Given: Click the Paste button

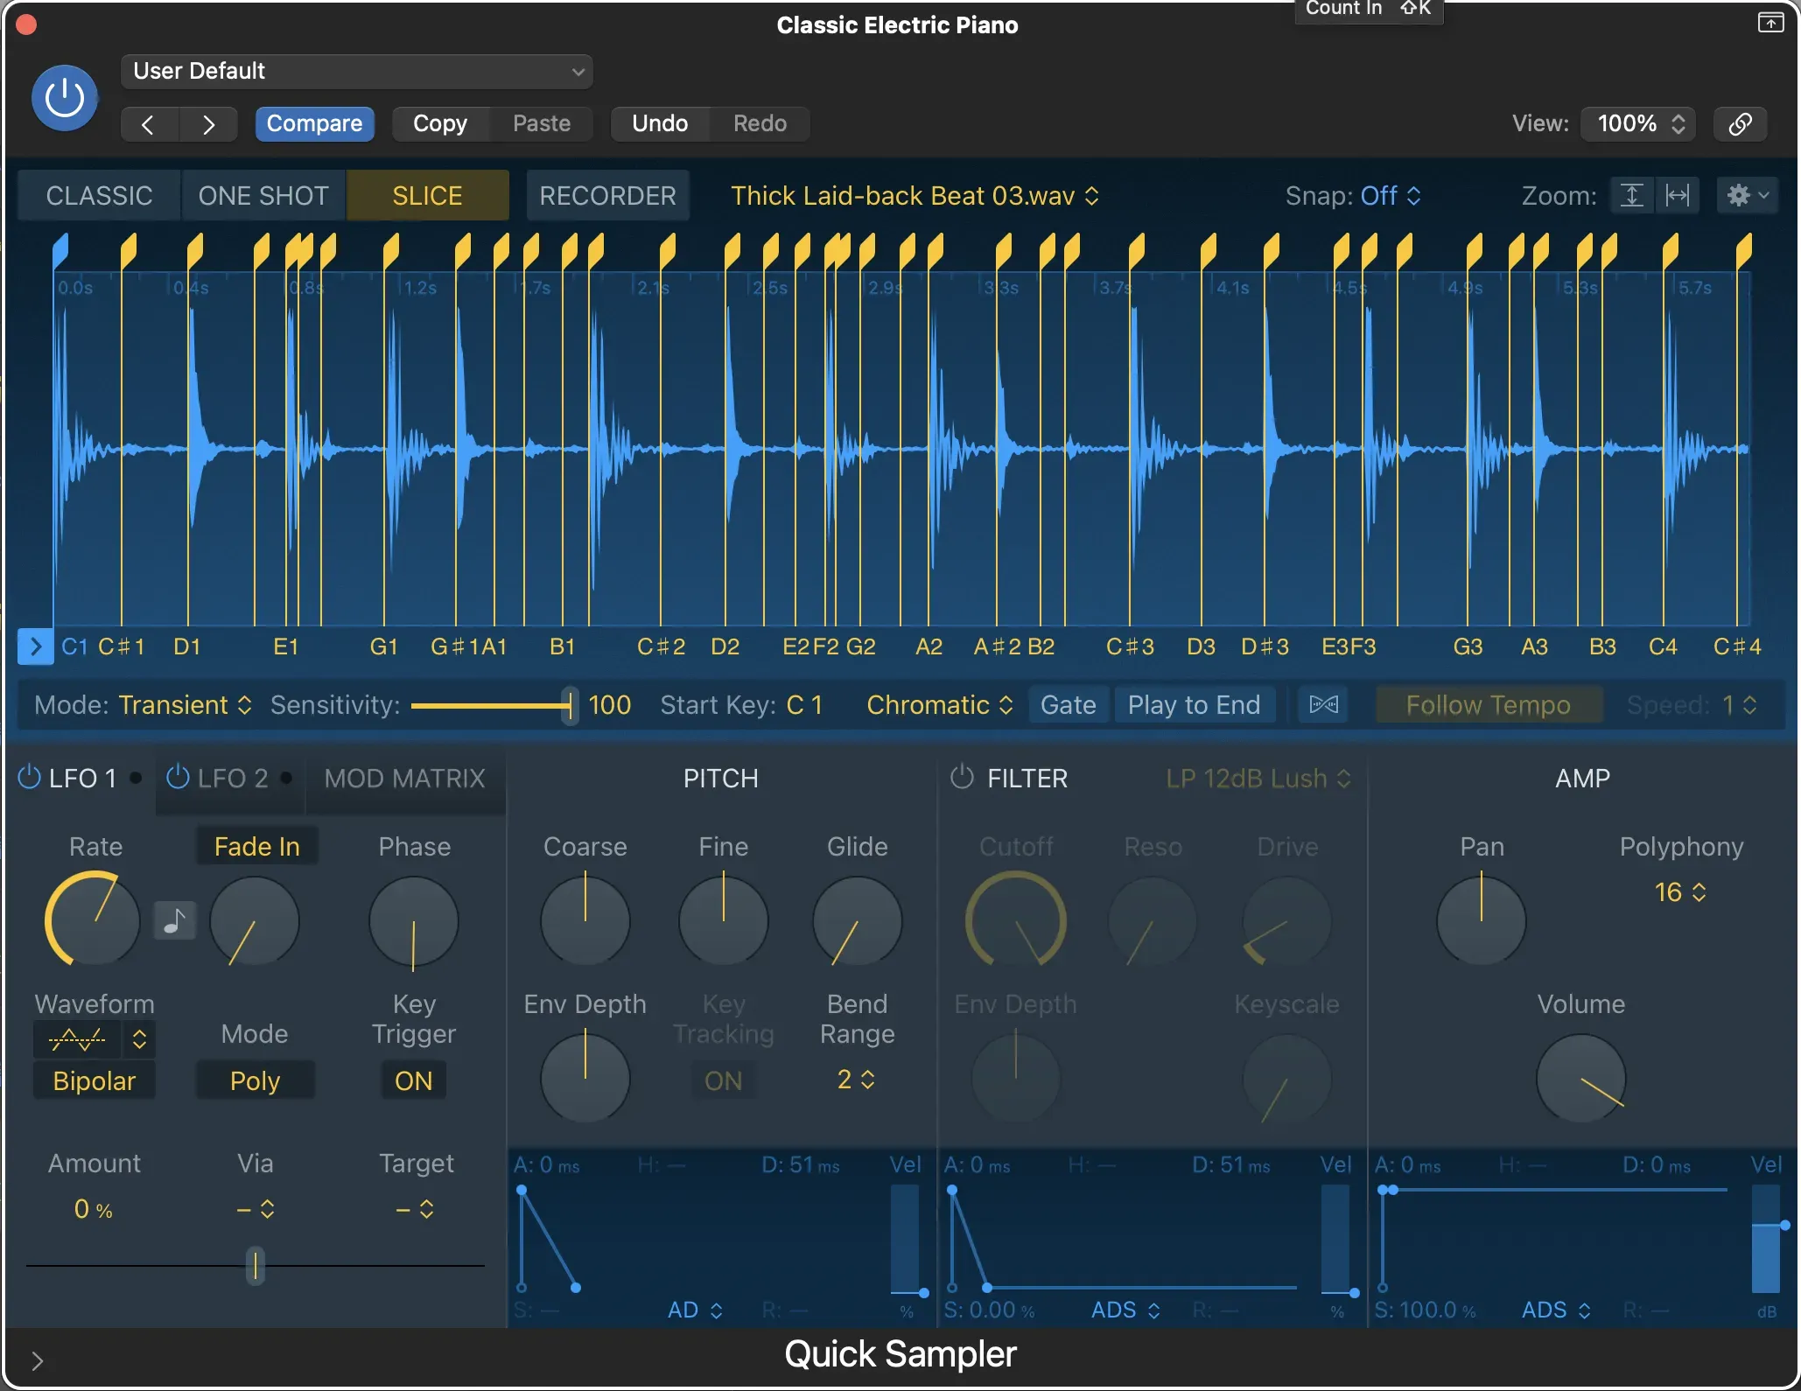Looking at the screenshot, I should 542,123.
